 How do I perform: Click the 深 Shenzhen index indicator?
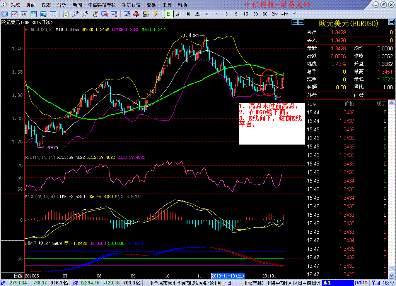point(75,283)
